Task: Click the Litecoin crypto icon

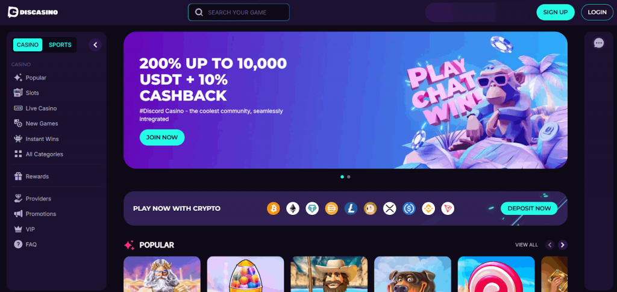Action: pyautogui.click(x=351, y=208)
